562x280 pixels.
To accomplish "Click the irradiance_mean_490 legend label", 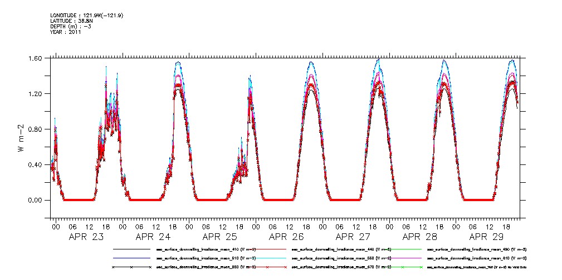I will coord(477,249).
